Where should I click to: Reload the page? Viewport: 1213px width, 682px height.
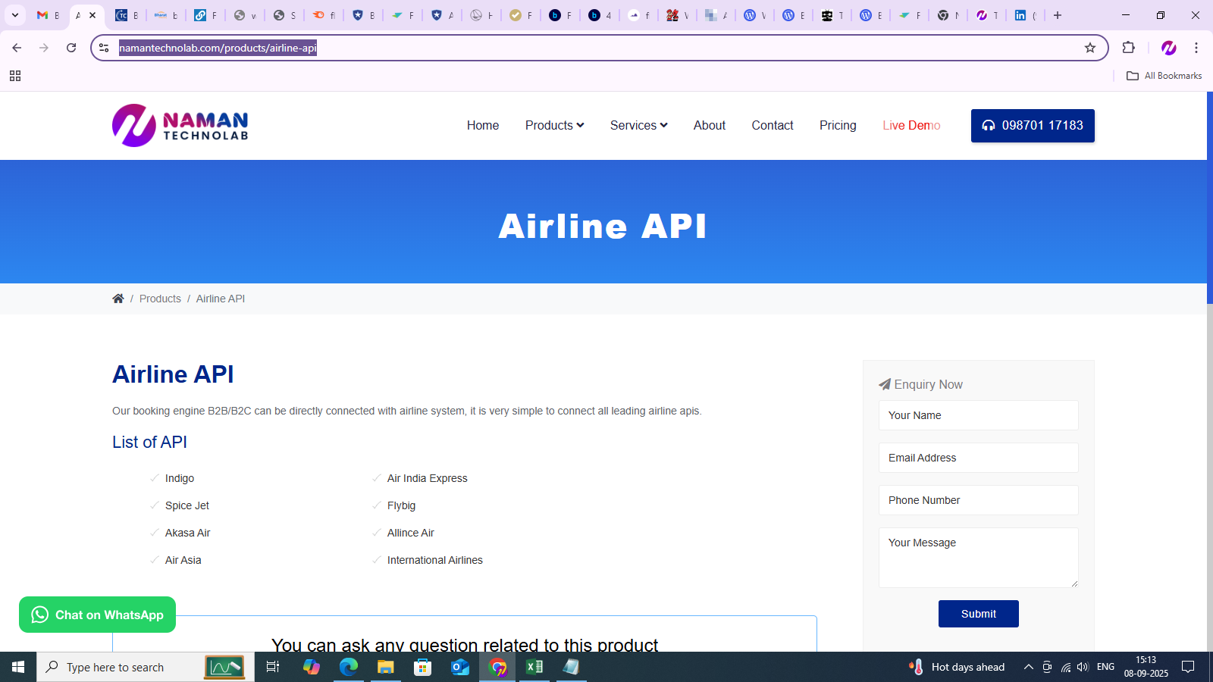click(71, 48)
